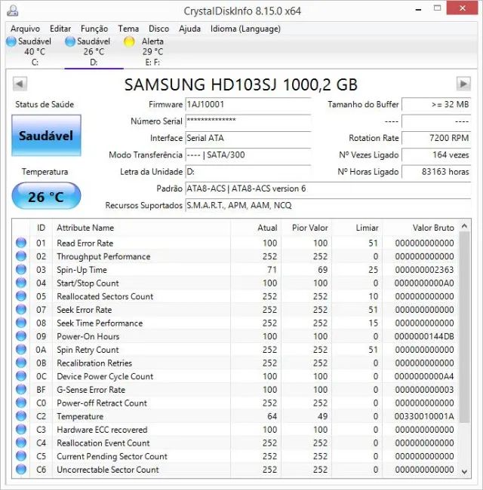Viewport: 483px width, 490px height.
Task: Click the Valor Bruto column header
Action: (x=420, y=228)
